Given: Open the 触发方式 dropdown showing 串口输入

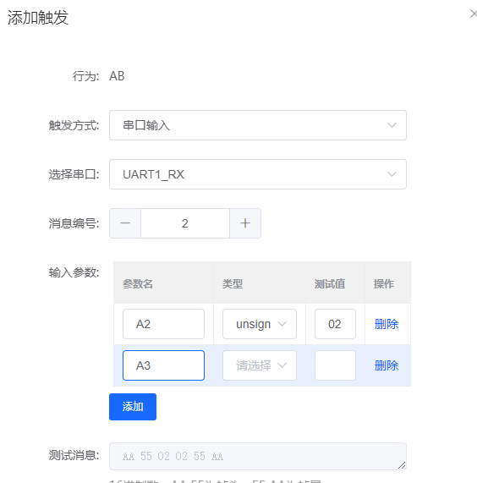Looking at the screenshot, I should click(258, 125).
